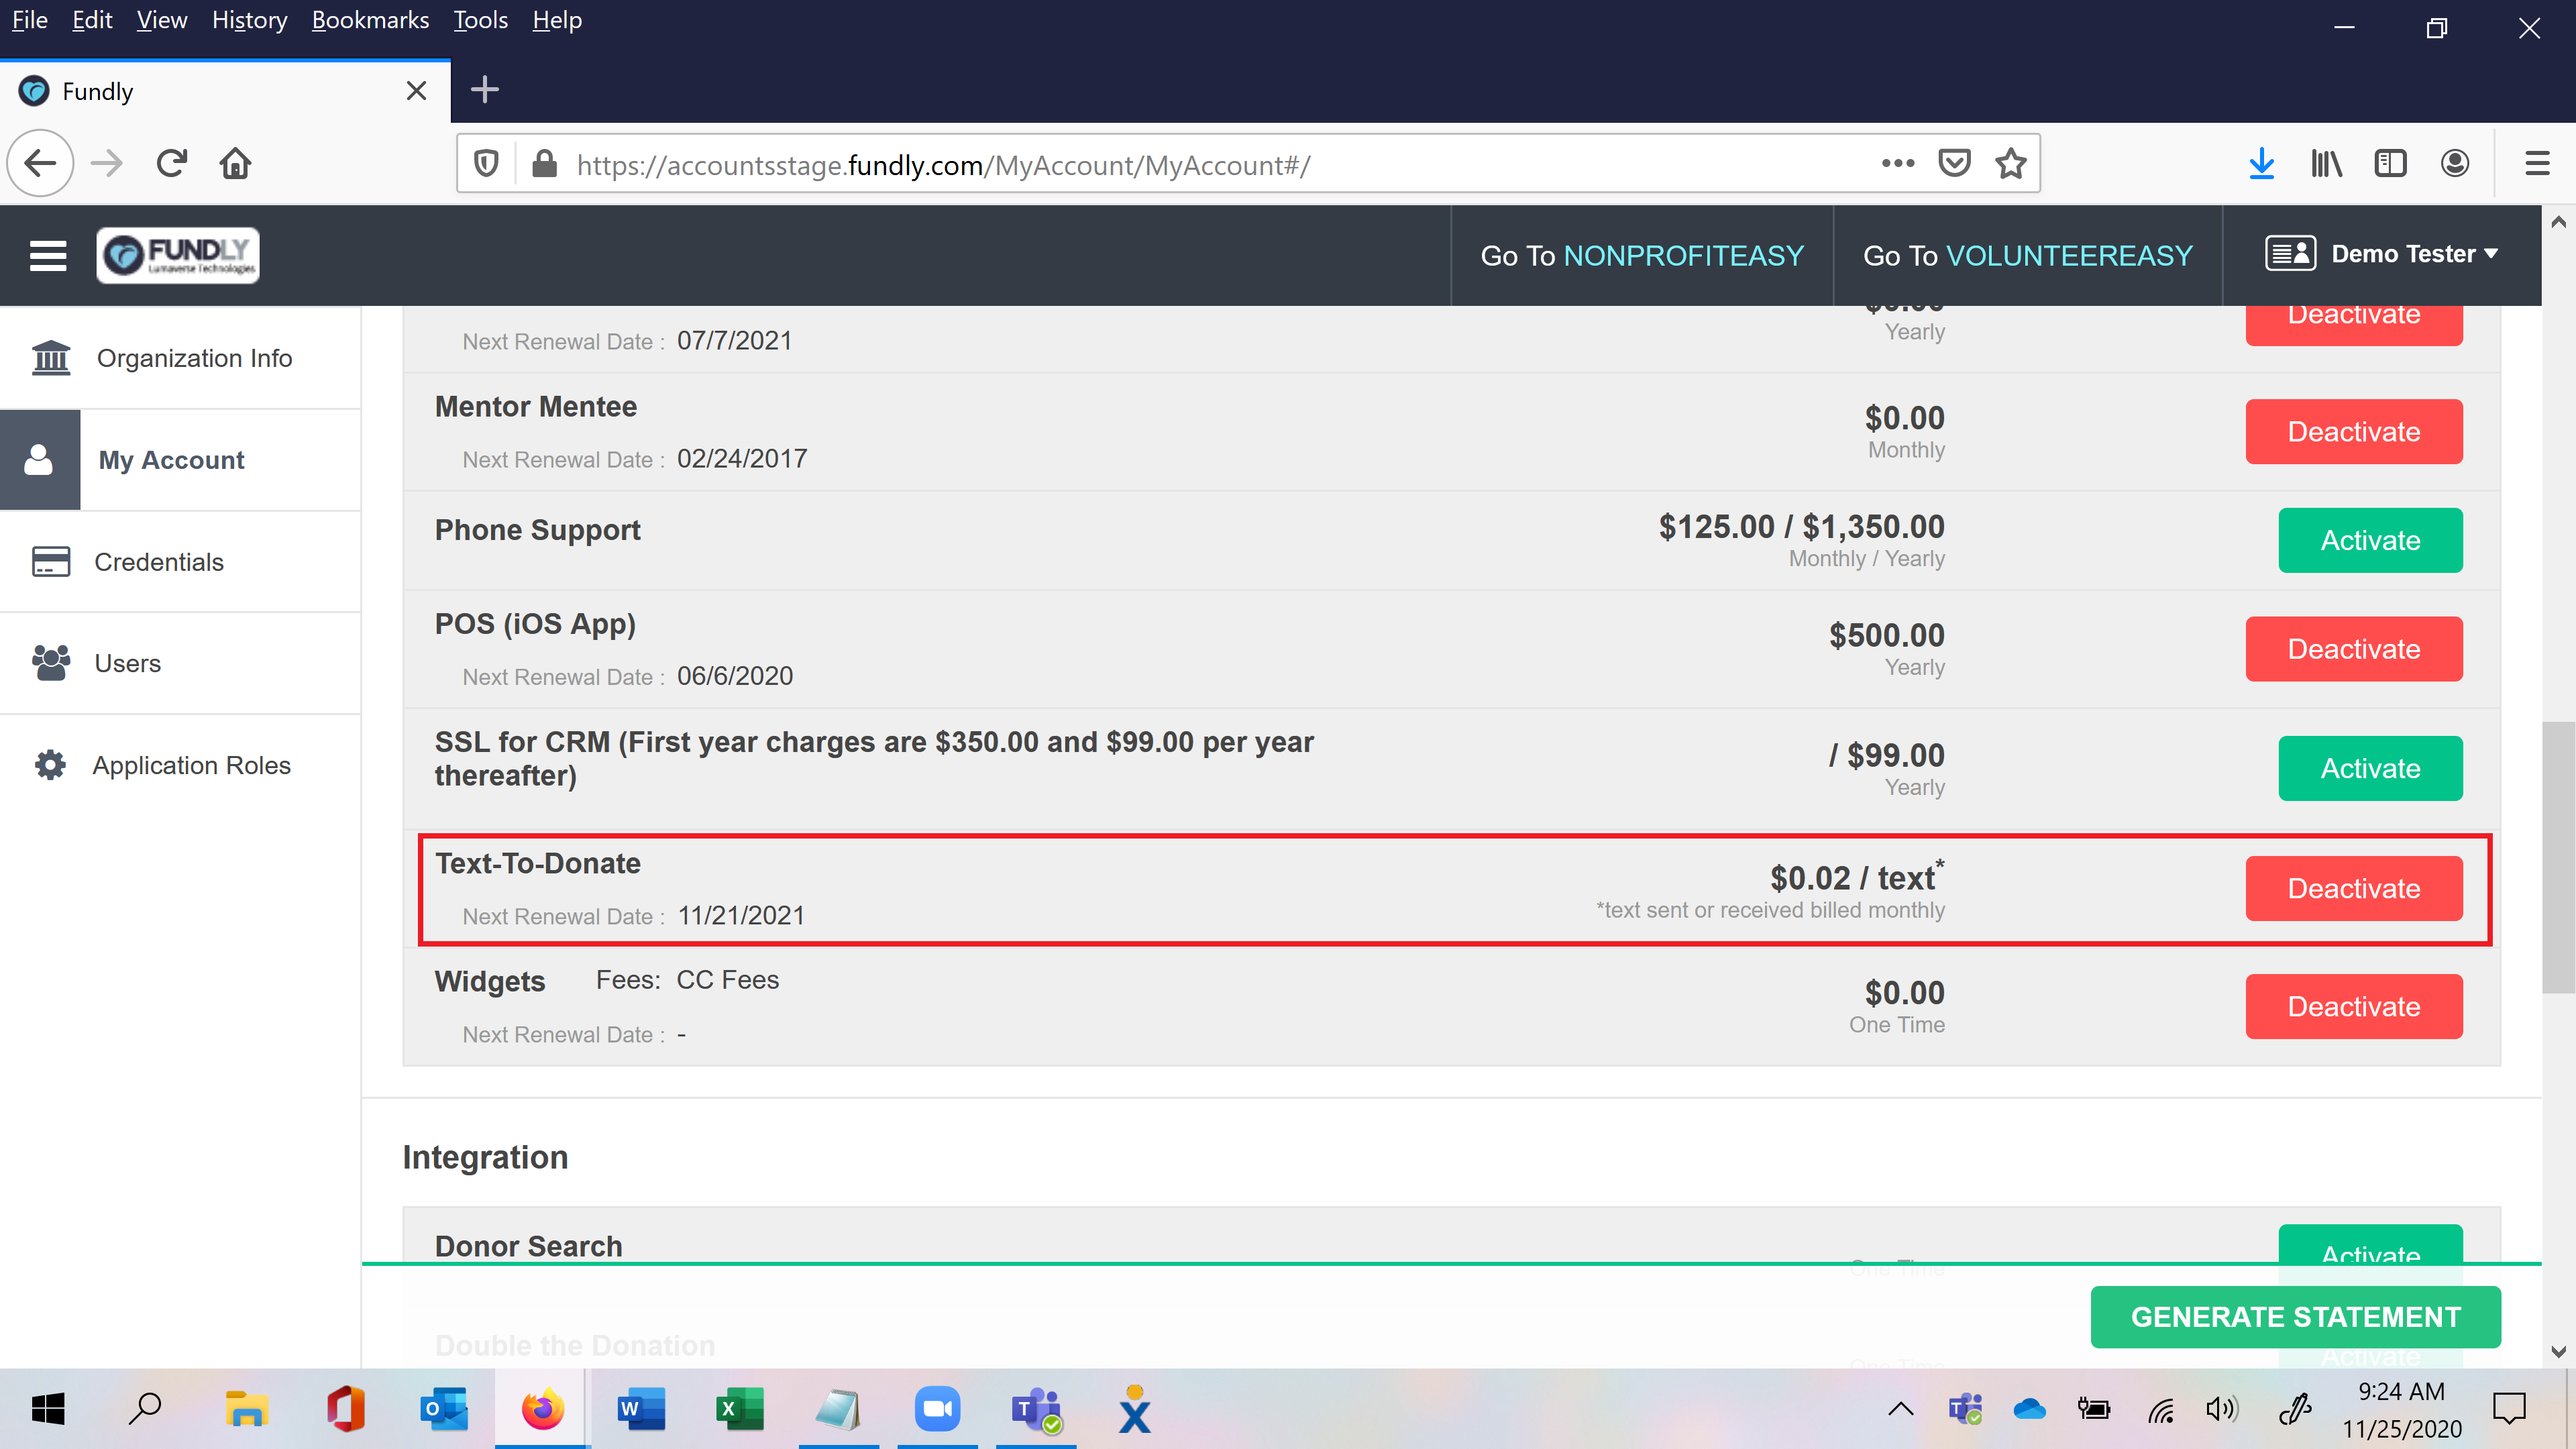This screenshot has width=2576, height=1449.
Task: Open Users in the sidebar
Action: tap(180, 663)
